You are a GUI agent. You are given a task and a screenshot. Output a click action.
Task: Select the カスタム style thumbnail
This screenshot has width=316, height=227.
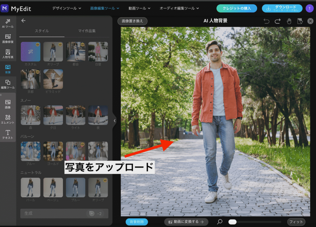coord(31,52)
